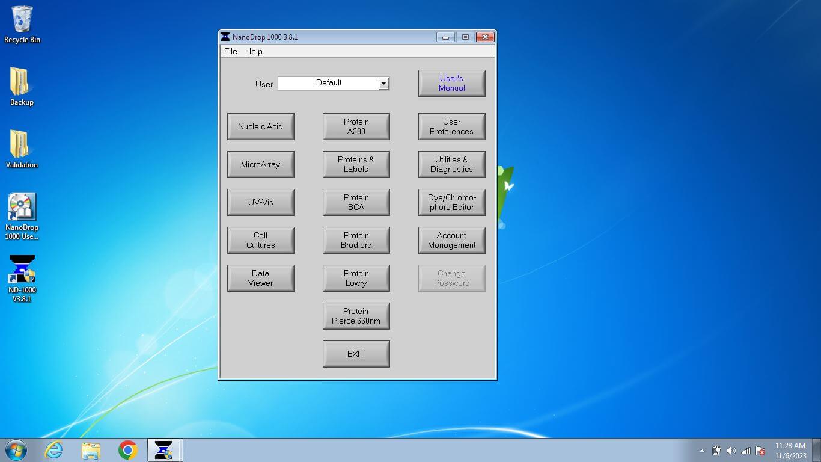The image size is (821, 462).
Task: Launch Google Chrome from taskbar
Action: pyautogui.click(x=127, y=450)
